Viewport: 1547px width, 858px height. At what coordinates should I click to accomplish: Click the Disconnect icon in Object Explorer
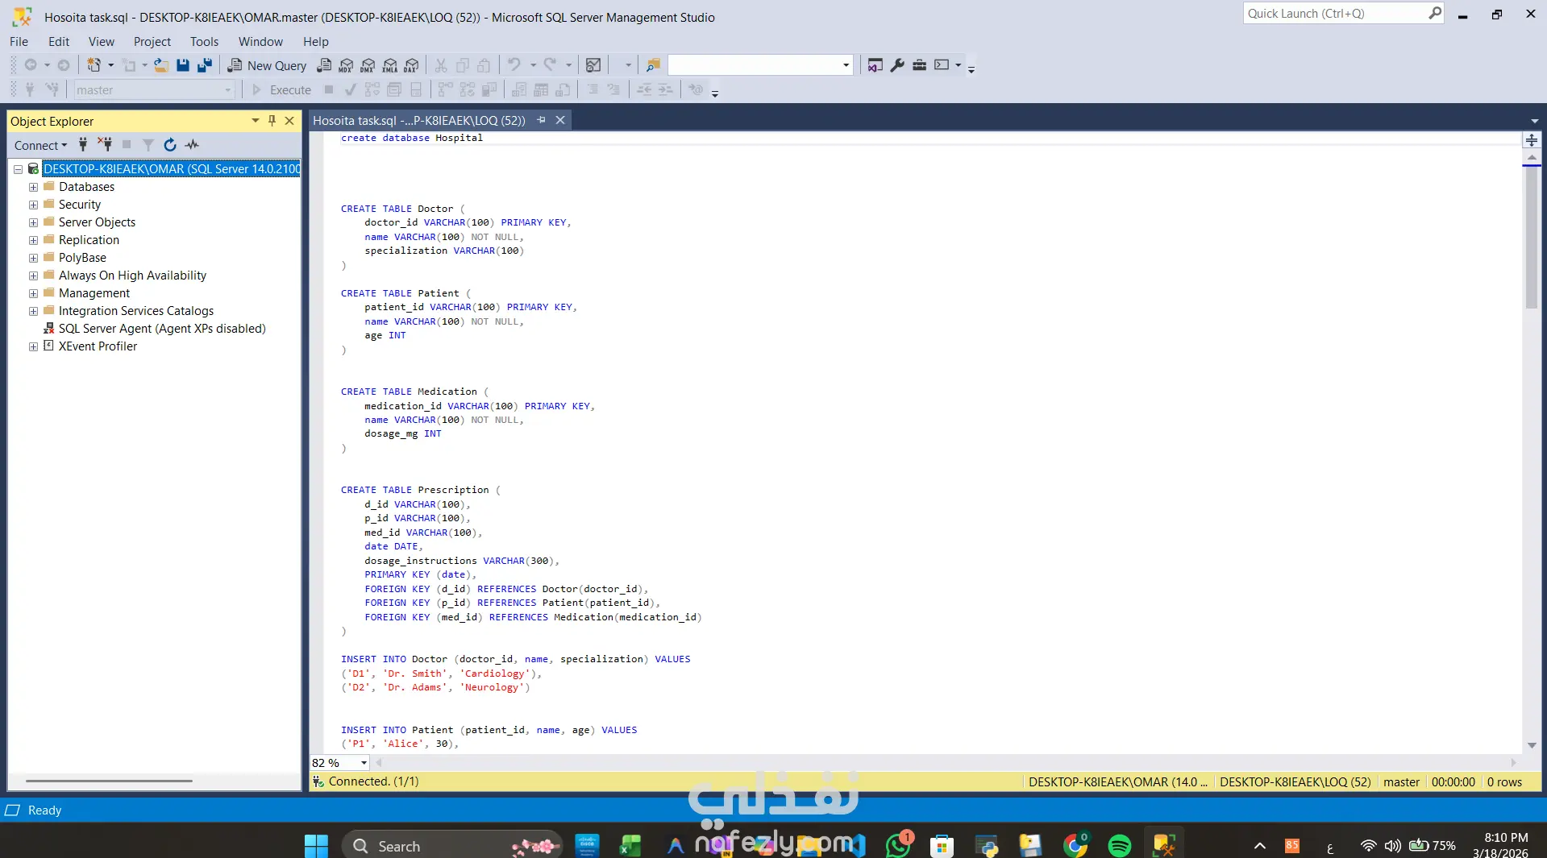[105, 145]
